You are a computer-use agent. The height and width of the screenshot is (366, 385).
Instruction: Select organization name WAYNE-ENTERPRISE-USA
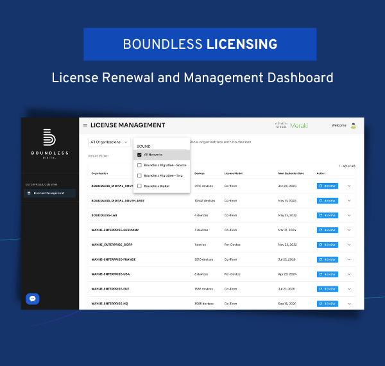pos(110,274)
